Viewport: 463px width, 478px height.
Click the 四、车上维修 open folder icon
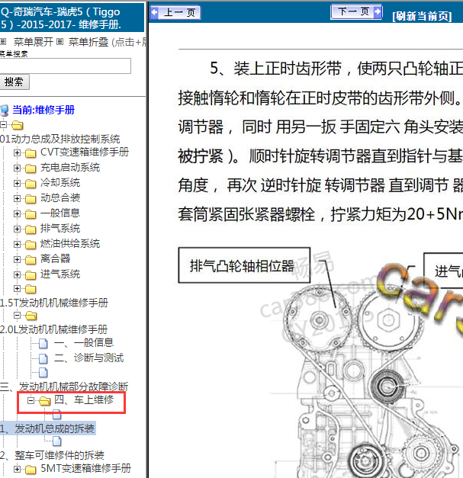[44, 400]
